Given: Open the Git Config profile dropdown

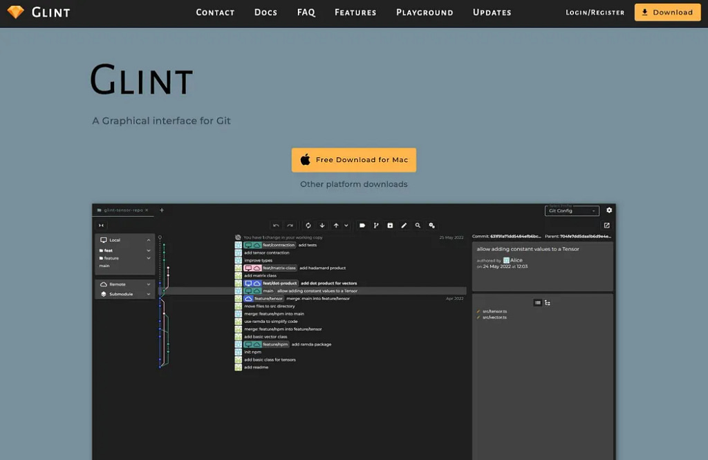Looking at the screenshot, I should (572, 210).
